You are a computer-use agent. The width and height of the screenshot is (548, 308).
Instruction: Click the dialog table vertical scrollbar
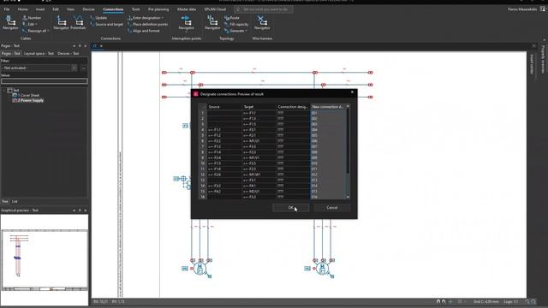348,151
